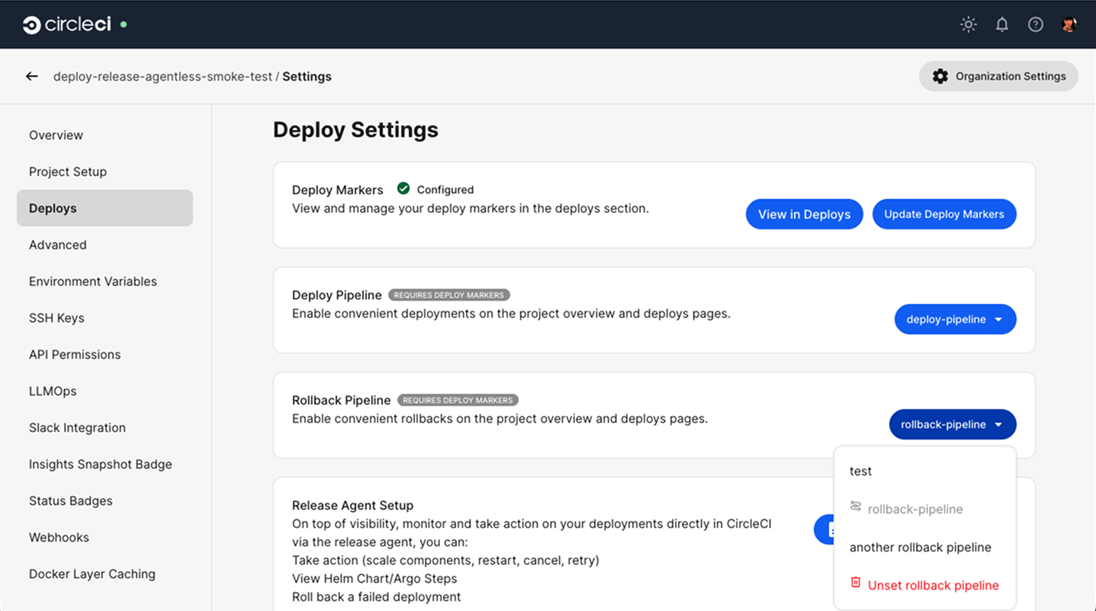The height and width of the screenshot is (611, 1096).
Task: Open the user avatar menu
Action: tap(1069, 24)
